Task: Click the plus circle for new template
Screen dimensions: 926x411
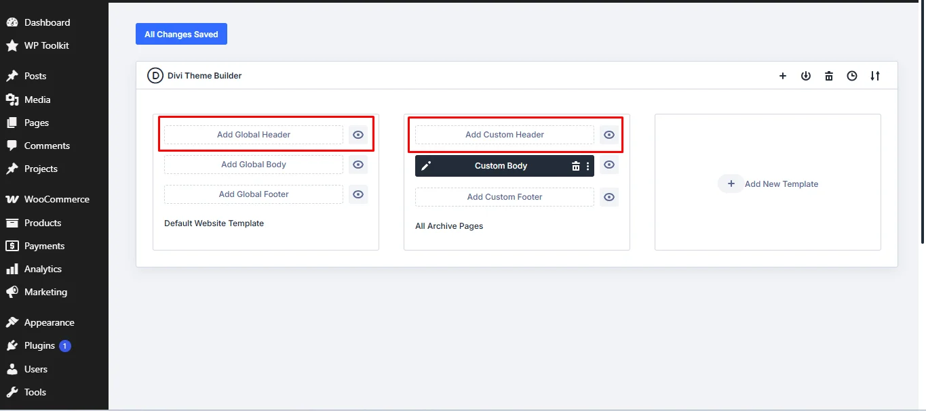Action: (x=731, y=183)
